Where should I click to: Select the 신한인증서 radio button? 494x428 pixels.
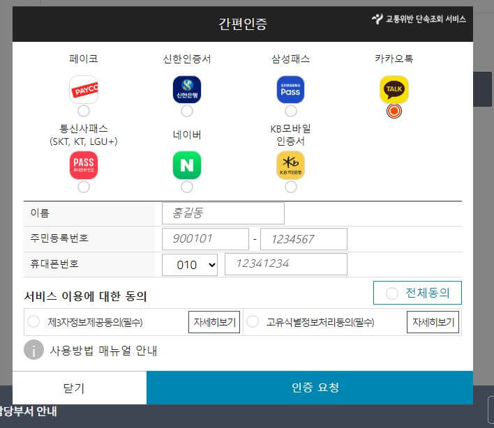(187, 111)
